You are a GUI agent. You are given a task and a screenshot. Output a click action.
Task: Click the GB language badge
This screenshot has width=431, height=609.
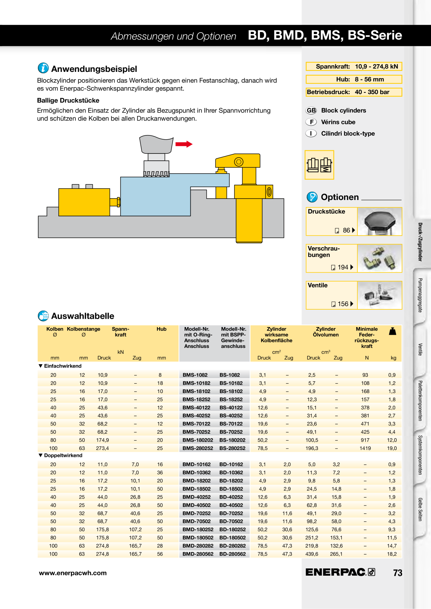pos(311,110)
